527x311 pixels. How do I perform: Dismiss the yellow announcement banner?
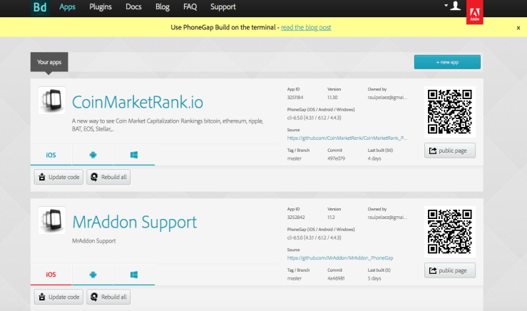point(518,28)
